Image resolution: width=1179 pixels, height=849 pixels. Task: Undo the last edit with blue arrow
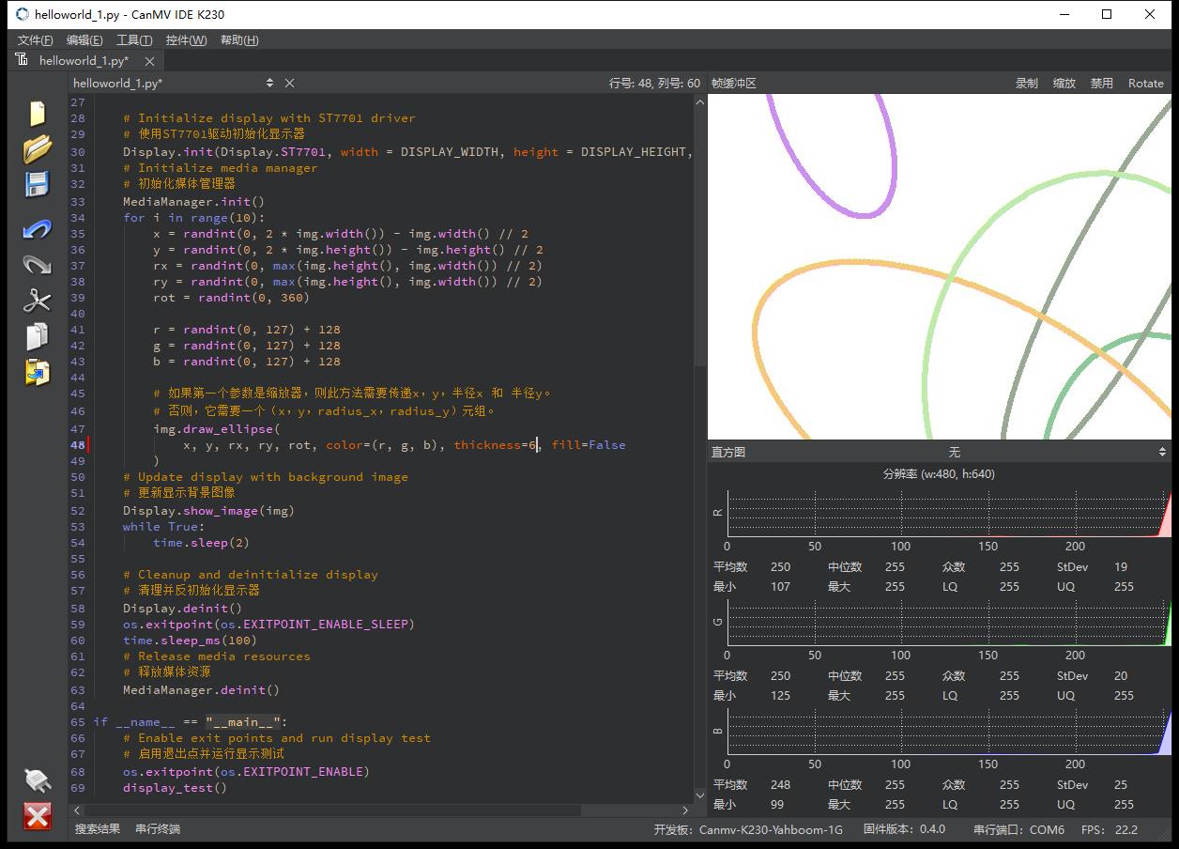[x=37, y=229]
